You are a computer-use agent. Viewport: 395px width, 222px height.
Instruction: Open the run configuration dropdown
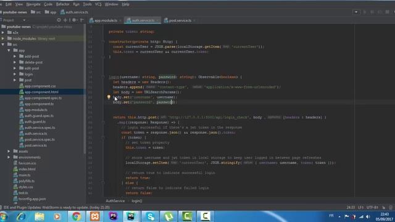click(x=356, y=12)
